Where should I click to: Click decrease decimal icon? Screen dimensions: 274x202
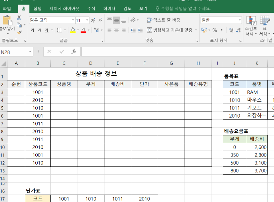coord(238,30)
